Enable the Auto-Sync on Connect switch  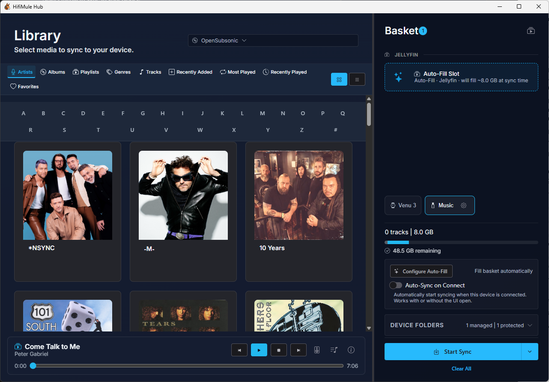[396, 285]
